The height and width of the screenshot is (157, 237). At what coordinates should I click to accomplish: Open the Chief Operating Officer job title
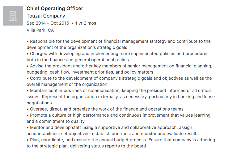pos(55,8)
